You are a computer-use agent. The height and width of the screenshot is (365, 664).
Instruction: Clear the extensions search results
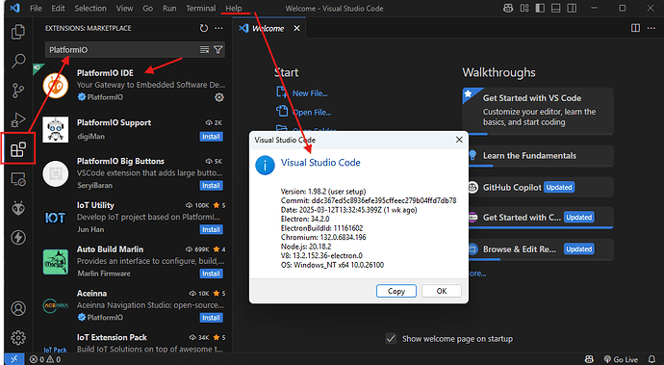(x=205, y=50)
